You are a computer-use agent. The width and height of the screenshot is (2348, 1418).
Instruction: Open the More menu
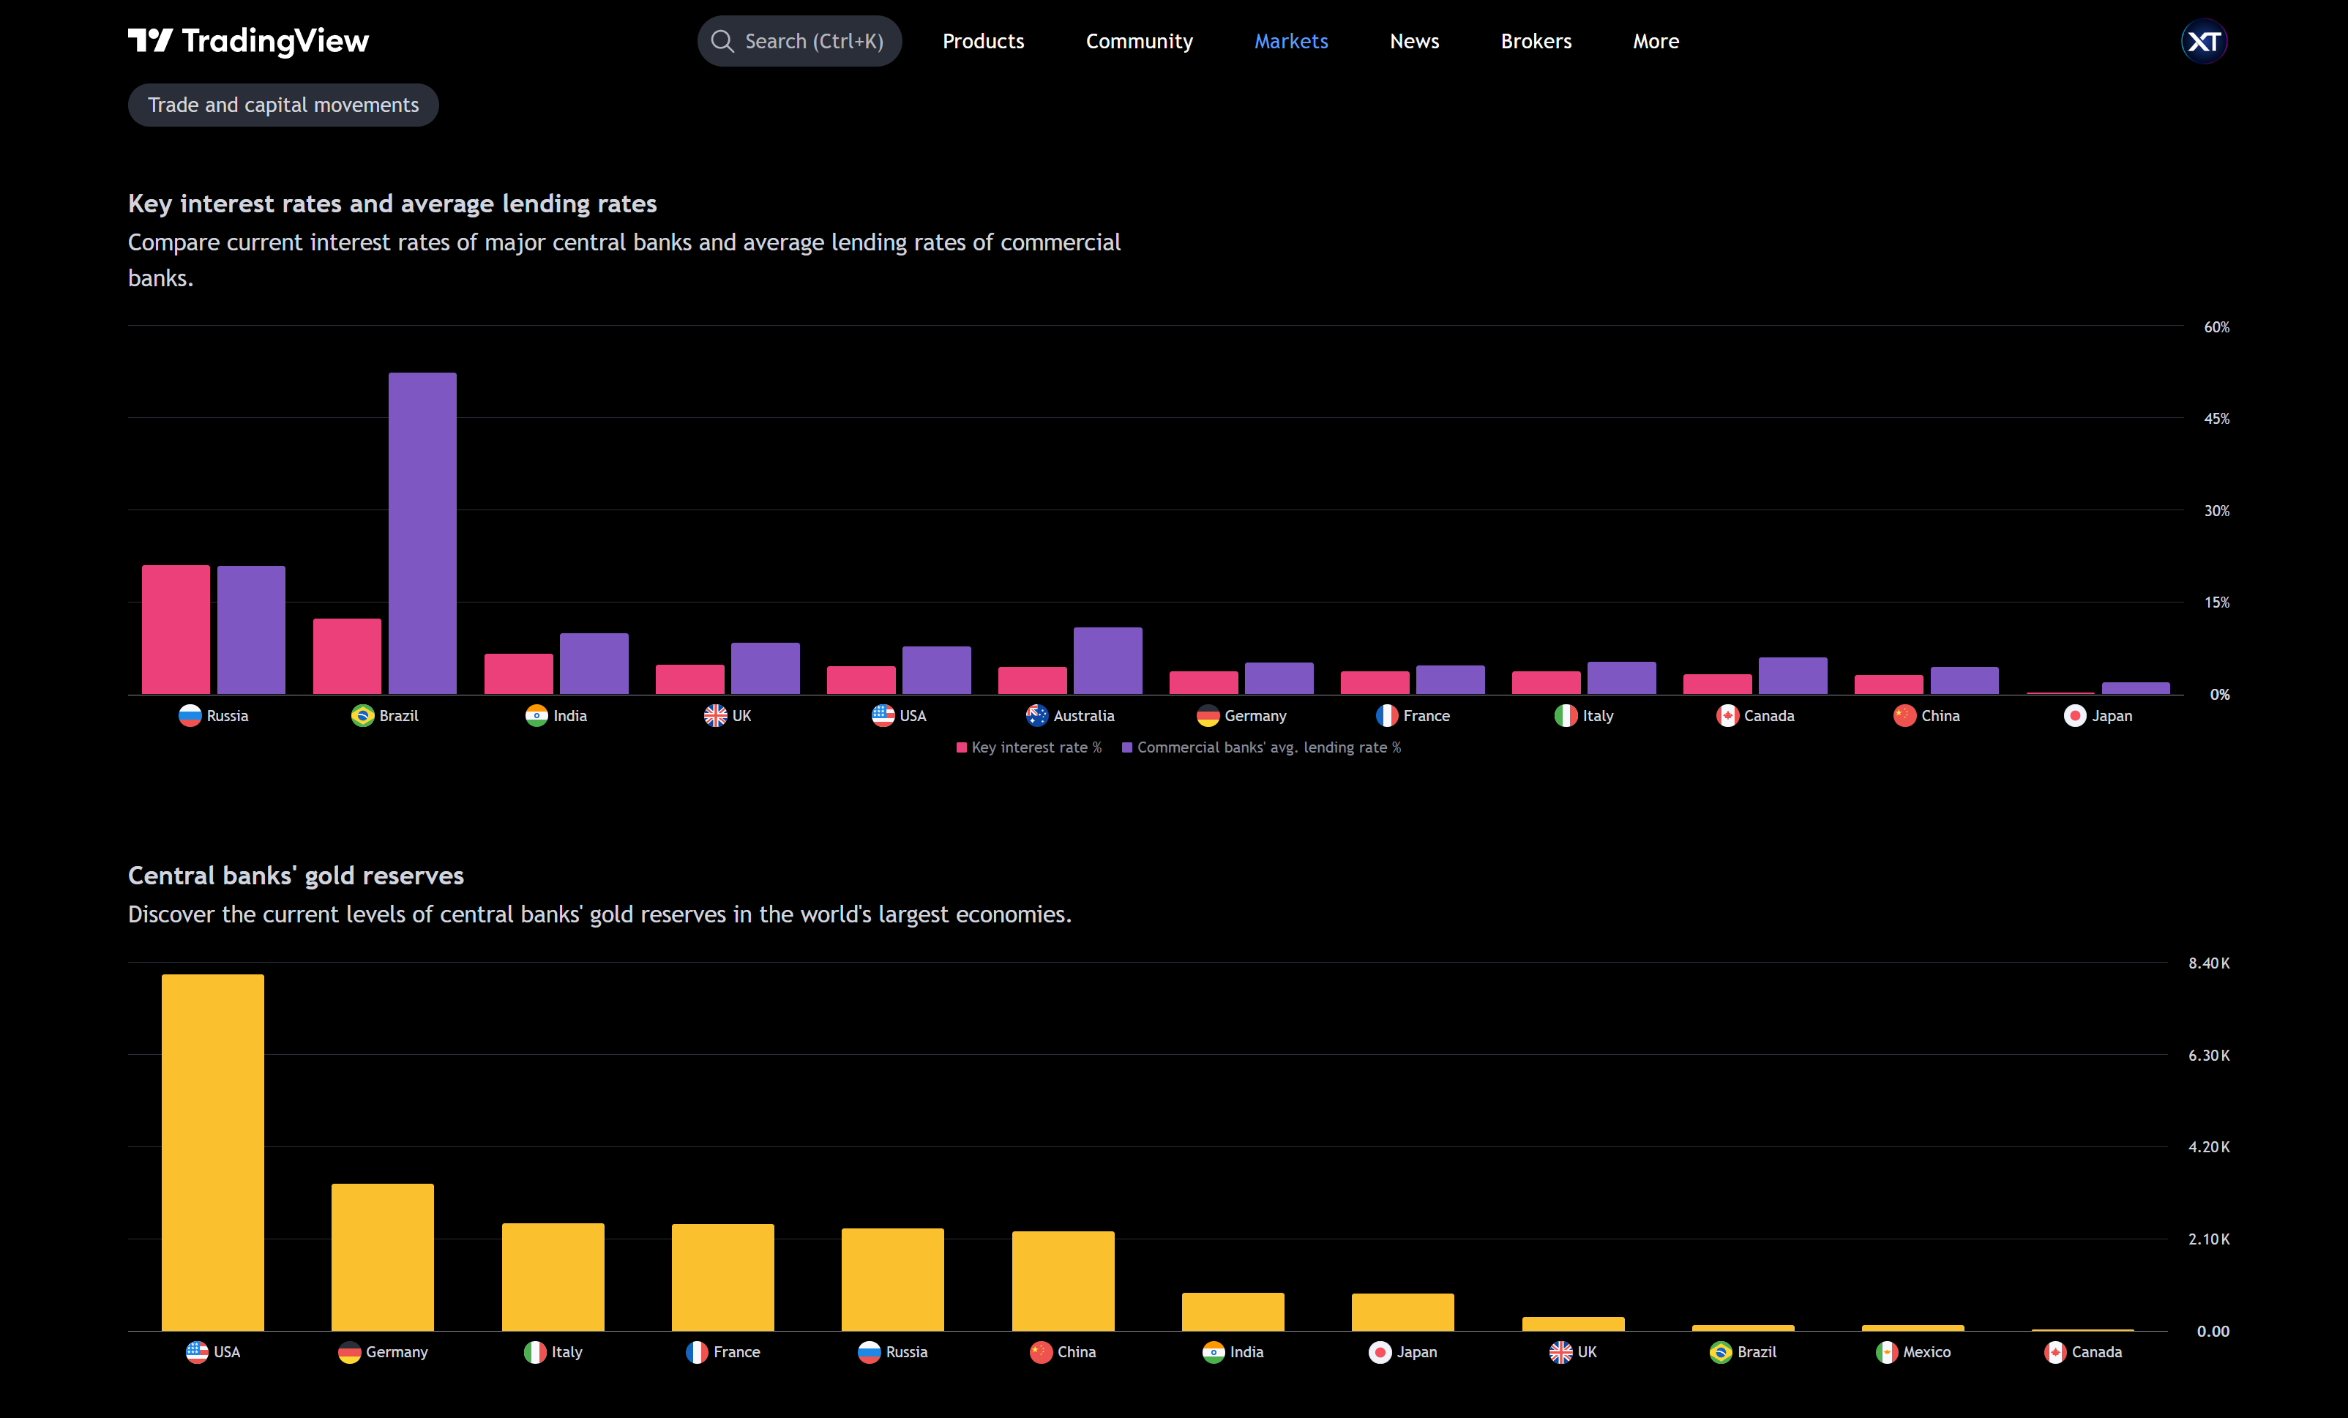pyautogui.click(x=1655, y=41)
